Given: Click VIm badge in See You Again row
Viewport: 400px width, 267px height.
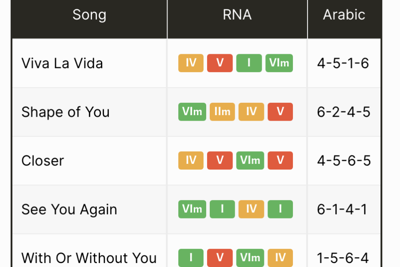Looking at the screenshot, I should click(192, 209).
